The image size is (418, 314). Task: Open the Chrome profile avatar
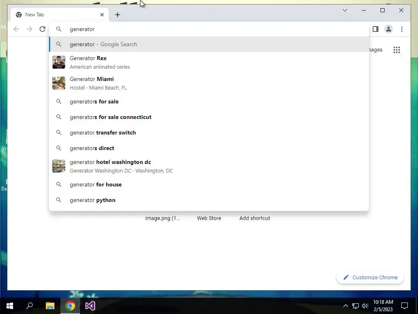(389, 29)
